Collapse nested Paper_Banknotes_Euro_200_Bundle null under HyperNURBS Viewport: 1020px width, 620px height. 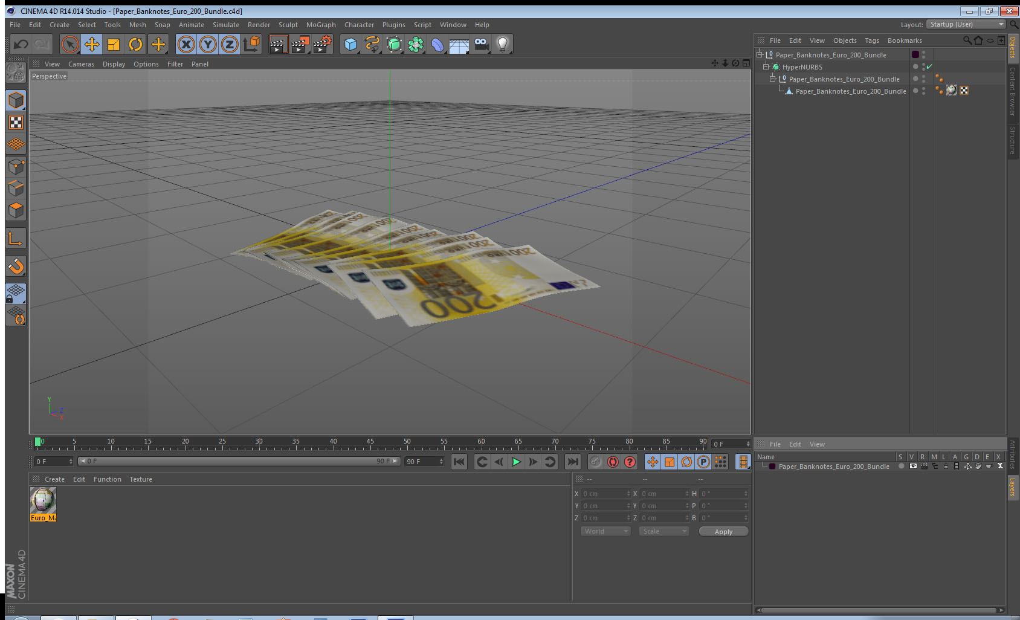772,79
